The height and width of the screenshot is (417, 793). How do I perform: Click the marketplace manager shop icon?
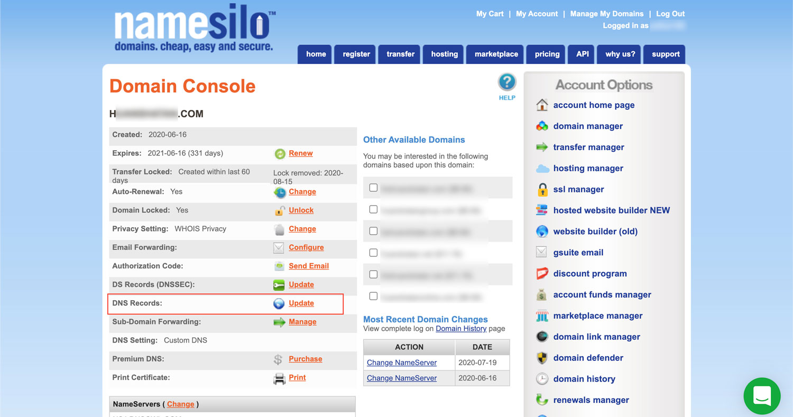point(542,316)
